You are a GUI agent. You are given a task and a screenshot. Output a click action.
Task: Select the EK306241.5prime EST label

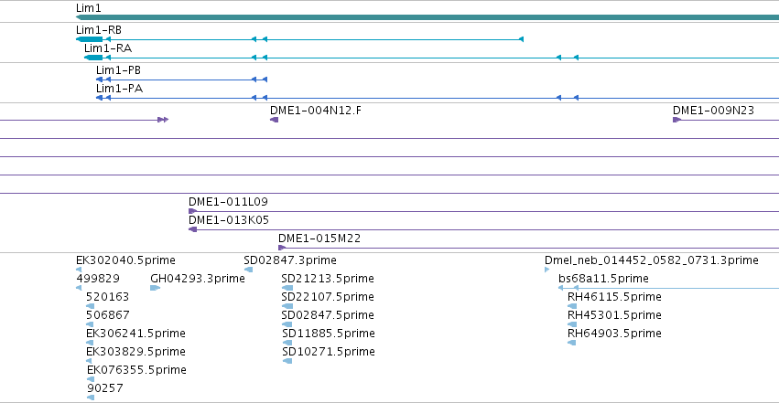pos(135,334)
